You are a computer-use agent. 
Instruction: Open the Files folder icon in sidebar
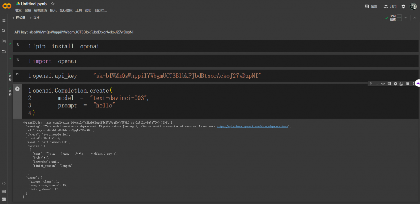coord(4,52)
